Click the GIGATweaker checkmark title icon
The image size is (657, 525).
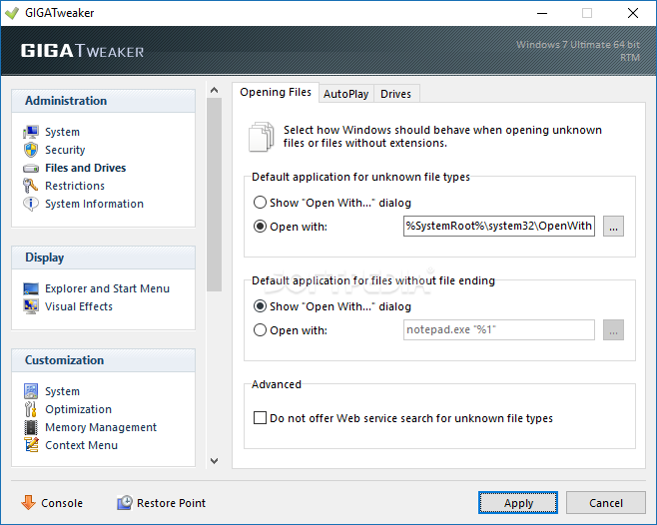[12, 13]
